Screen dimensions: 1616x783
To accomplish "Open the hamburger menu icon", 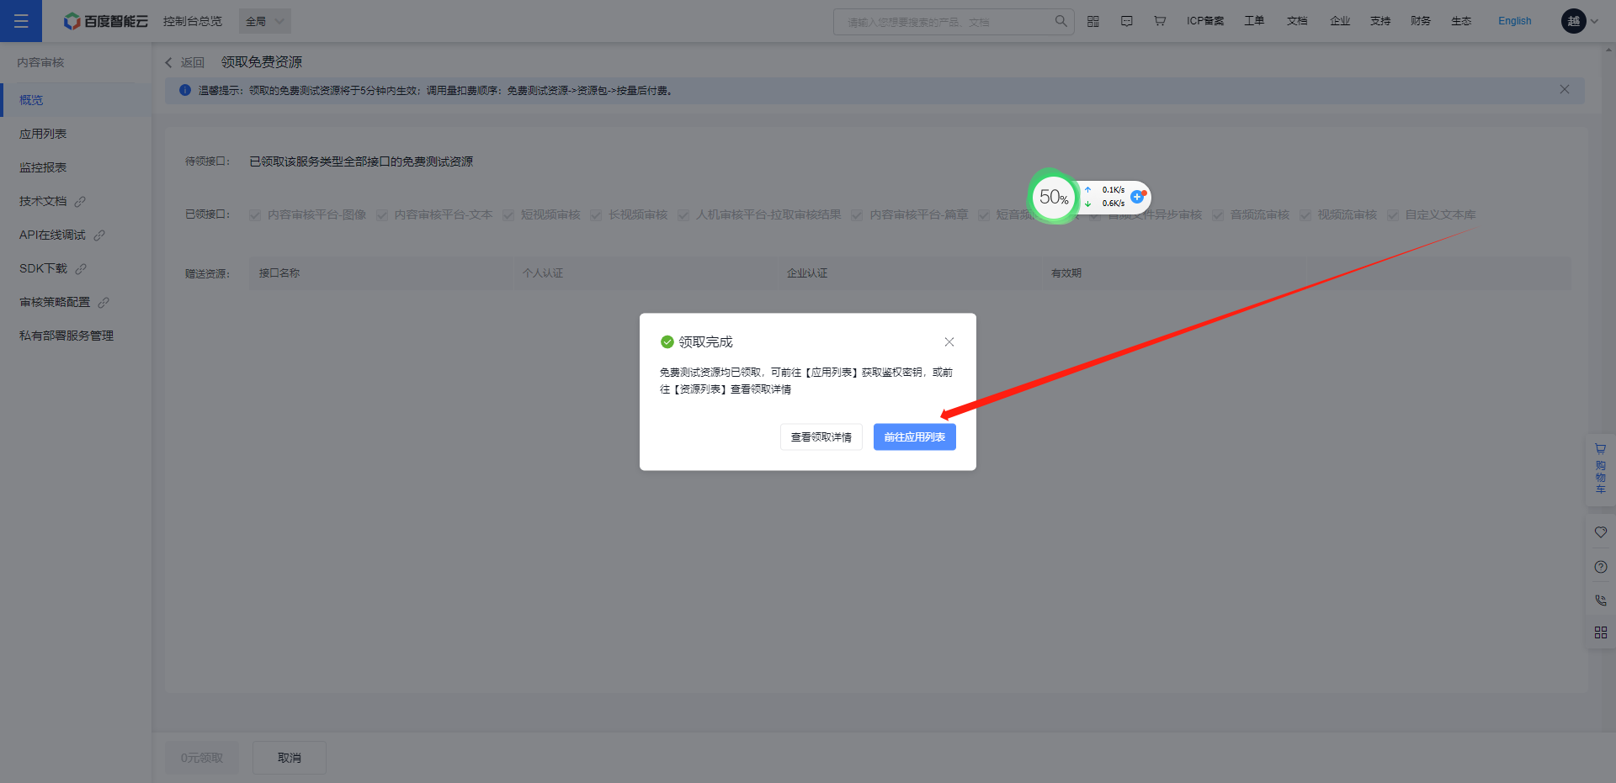I will [x=21, y=21].
